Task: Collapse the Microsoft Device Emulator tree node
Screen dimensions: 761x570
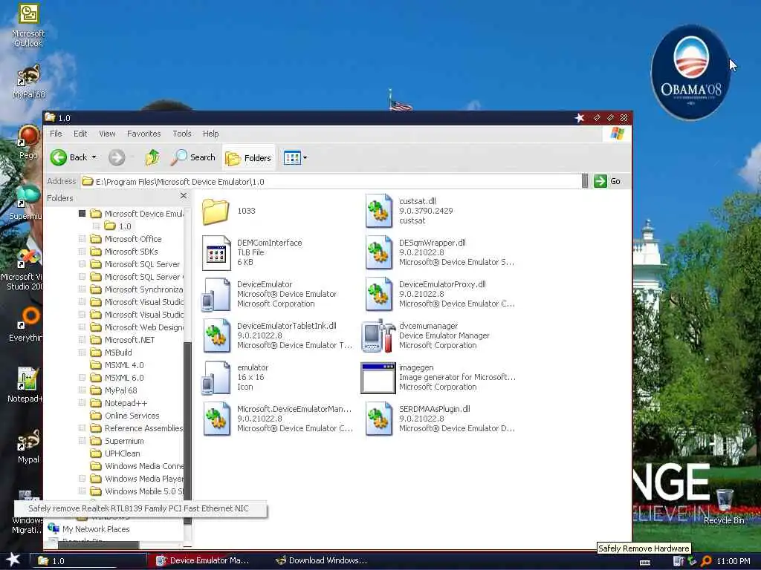Action: [82, 213]
